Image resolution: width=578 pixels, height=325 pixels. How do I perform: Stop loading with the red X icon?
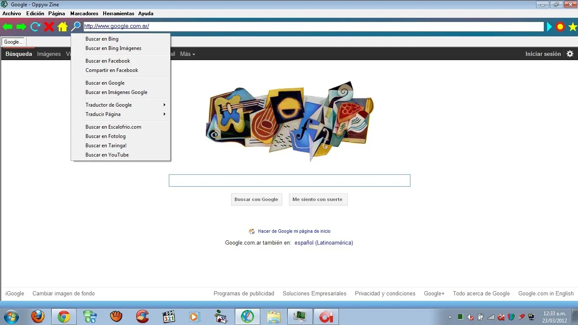pyautogui.click(x=49, y=27)
